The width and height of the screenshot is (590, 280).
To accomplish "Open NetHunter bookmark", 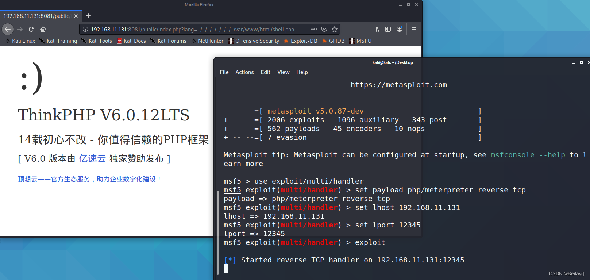I will pyautogui.click(x=207, y=41).
